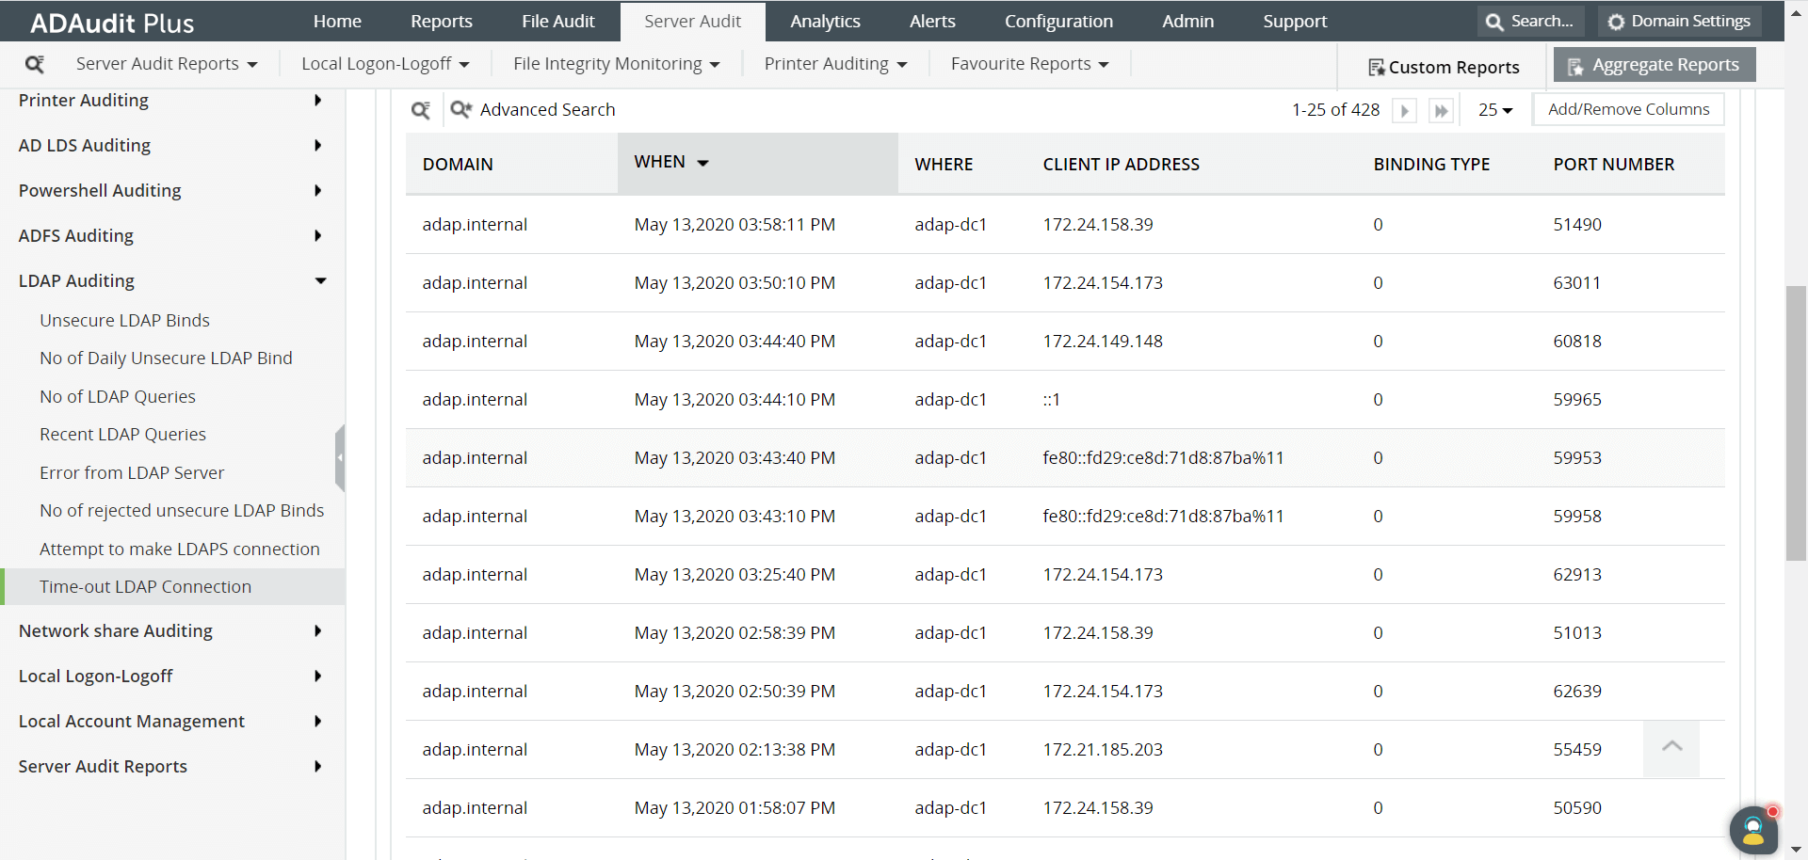The width and height of the screenshot is (1808, 860).
Task: Click the Custom Reports icon
Action: (x=1377, y=68)
